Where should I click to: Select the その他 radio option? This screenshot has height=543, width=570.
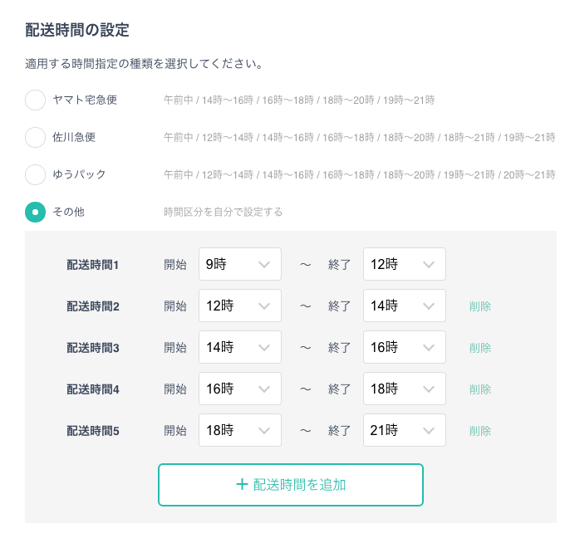[35, 212]
